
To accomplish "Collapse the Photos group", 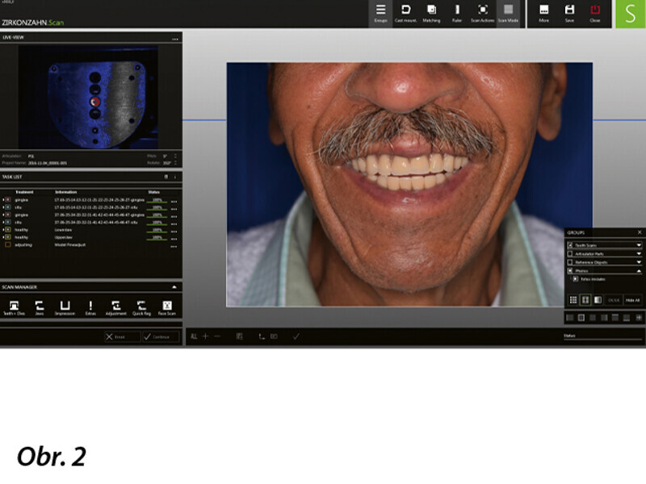I will 639,271.
